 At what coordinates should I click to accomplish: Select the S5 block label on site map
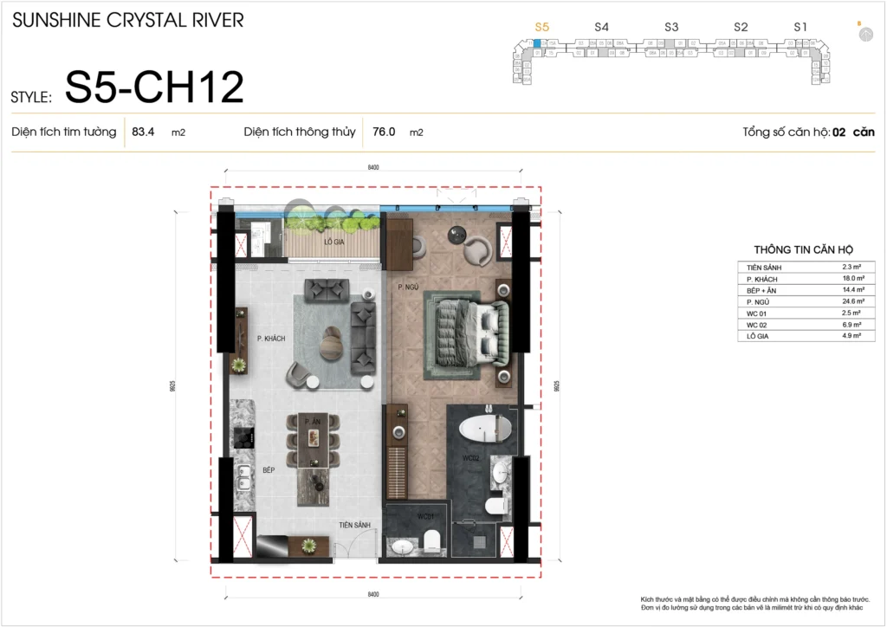point(542,28)
